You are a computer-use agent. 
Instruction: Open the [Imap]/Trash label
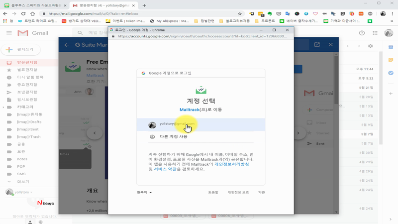point(28,136)
